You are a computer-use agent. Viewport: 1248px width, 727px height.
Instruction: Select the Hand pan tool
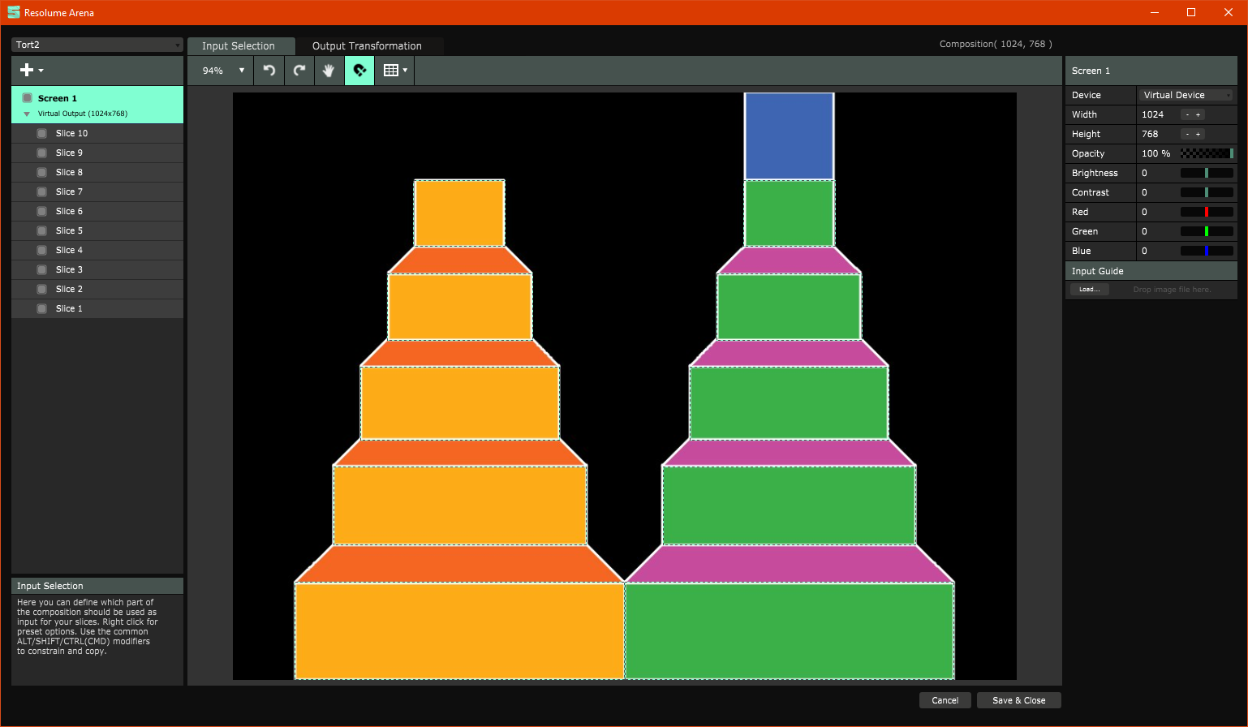click(329, 71)
